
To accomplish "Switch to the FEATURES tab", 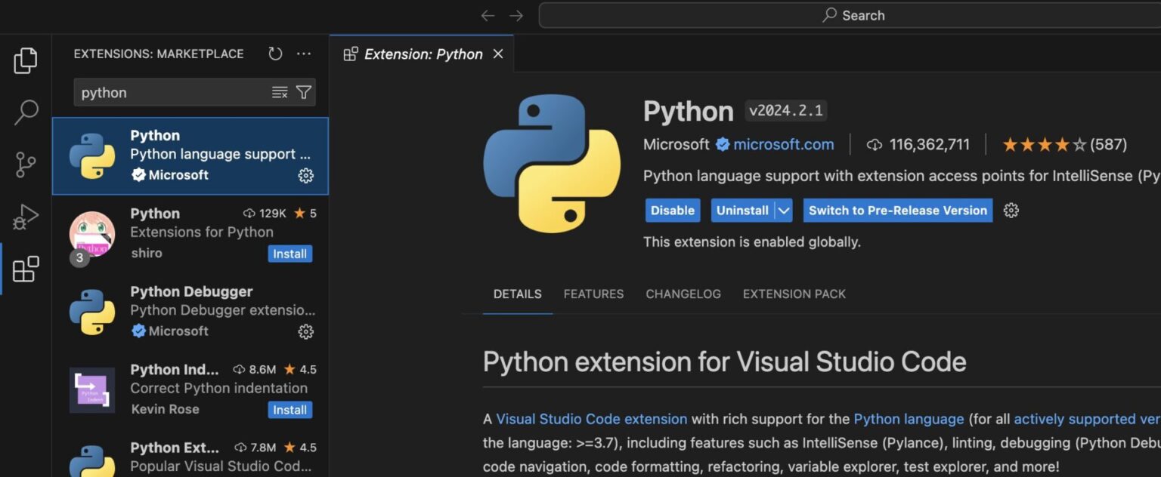I will [x=593, y=294].
